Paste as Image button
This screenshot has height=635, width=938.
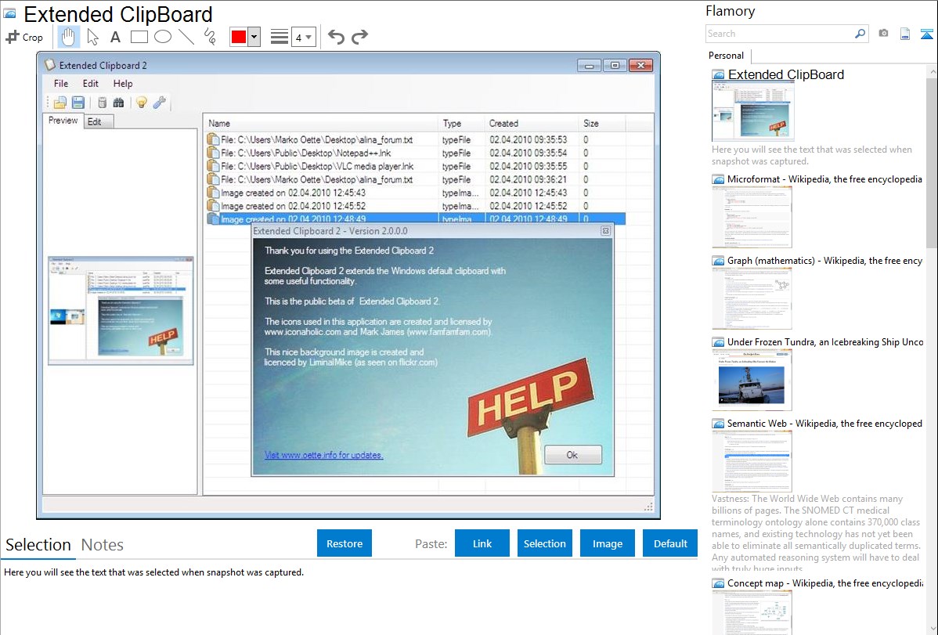click(x=607, y=543)
